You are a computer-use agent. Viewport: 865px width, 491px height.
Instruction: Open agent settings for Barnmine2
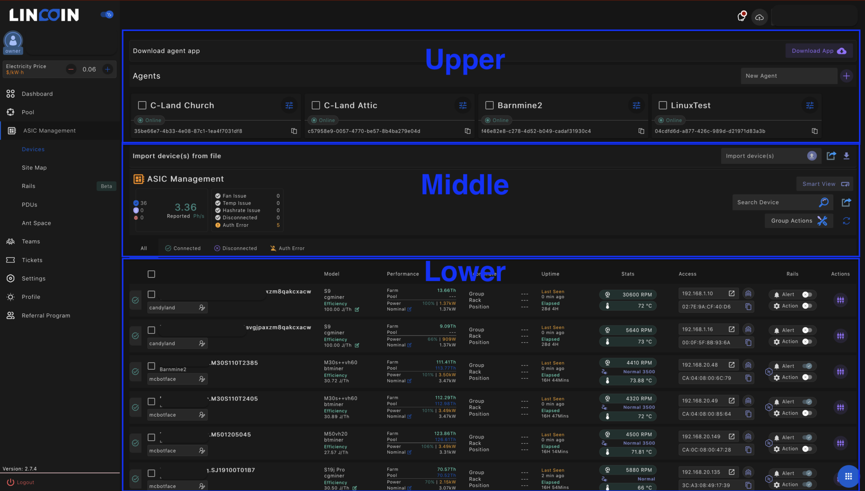tap(637, 106)
